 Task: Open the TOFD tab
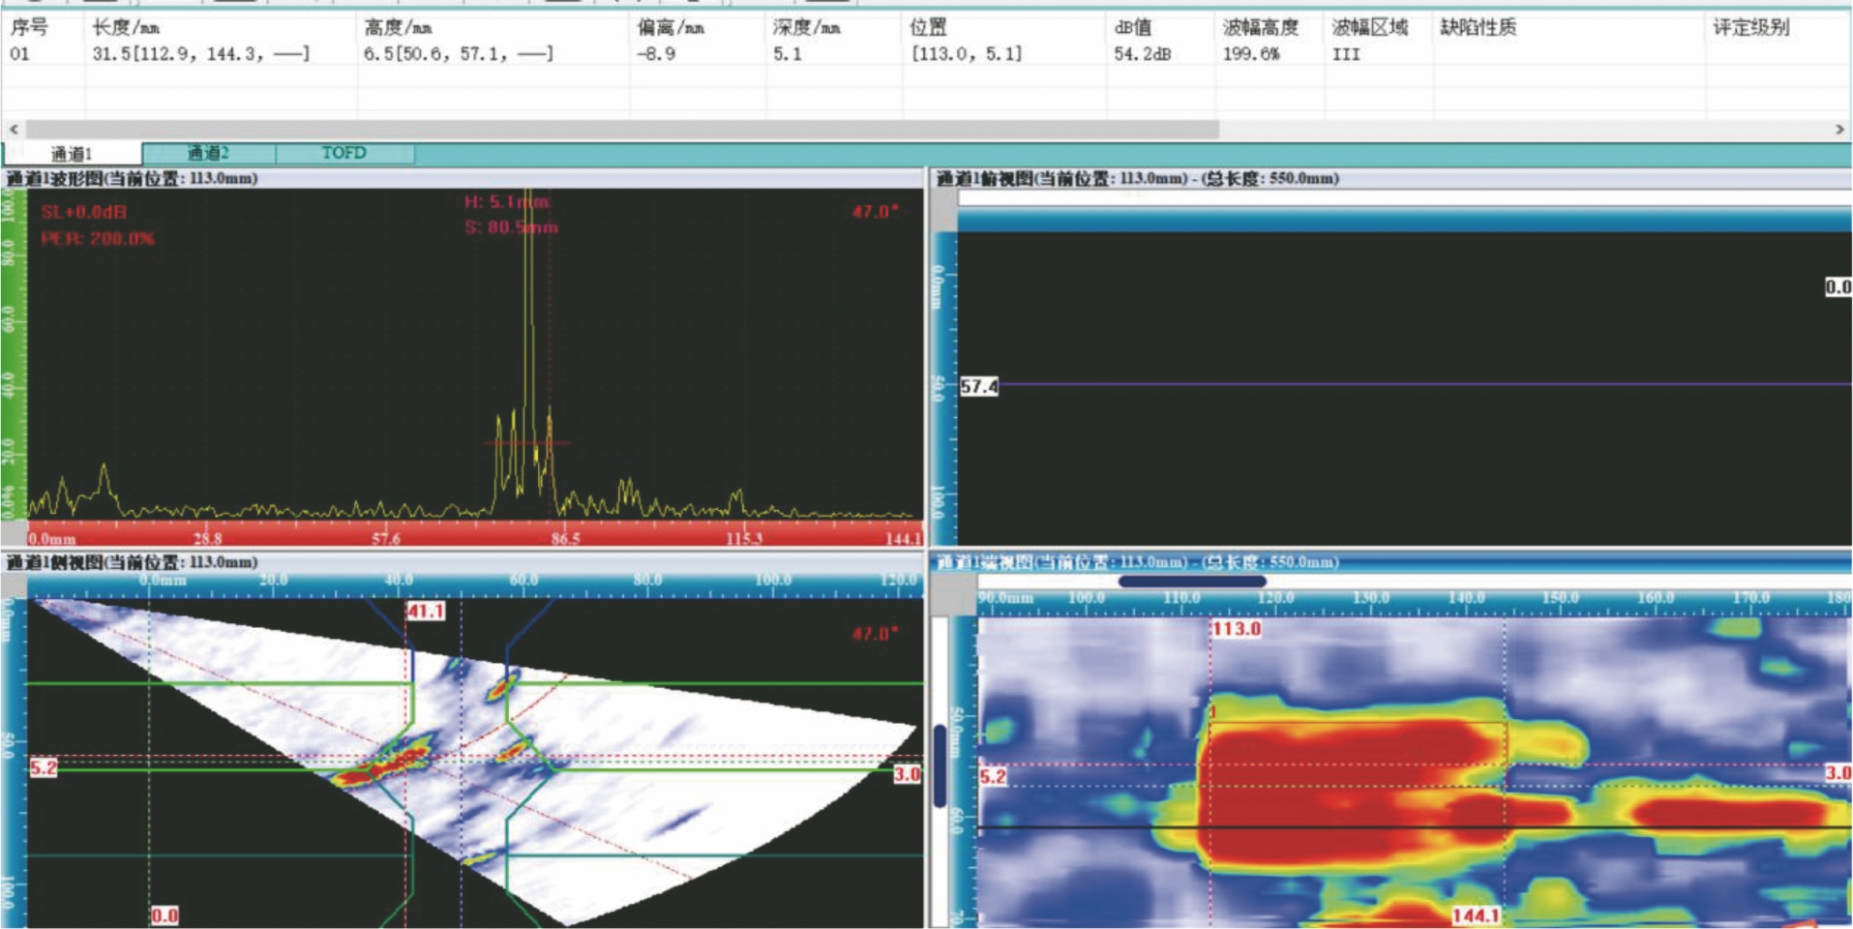[344, 153]
